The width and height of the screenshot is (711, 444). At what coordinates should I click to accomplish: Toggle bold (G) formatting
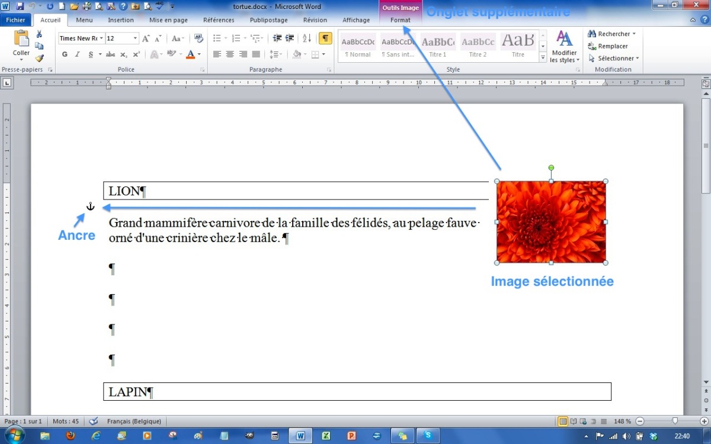(x=65, y=54)
